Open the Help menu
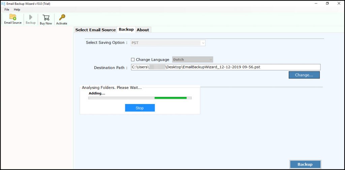Screen dimensions: 345x170 (17, 9)
